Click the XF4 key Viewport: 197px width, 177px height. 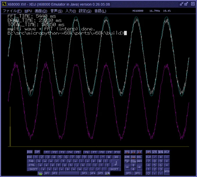click(x=93, y=173)
